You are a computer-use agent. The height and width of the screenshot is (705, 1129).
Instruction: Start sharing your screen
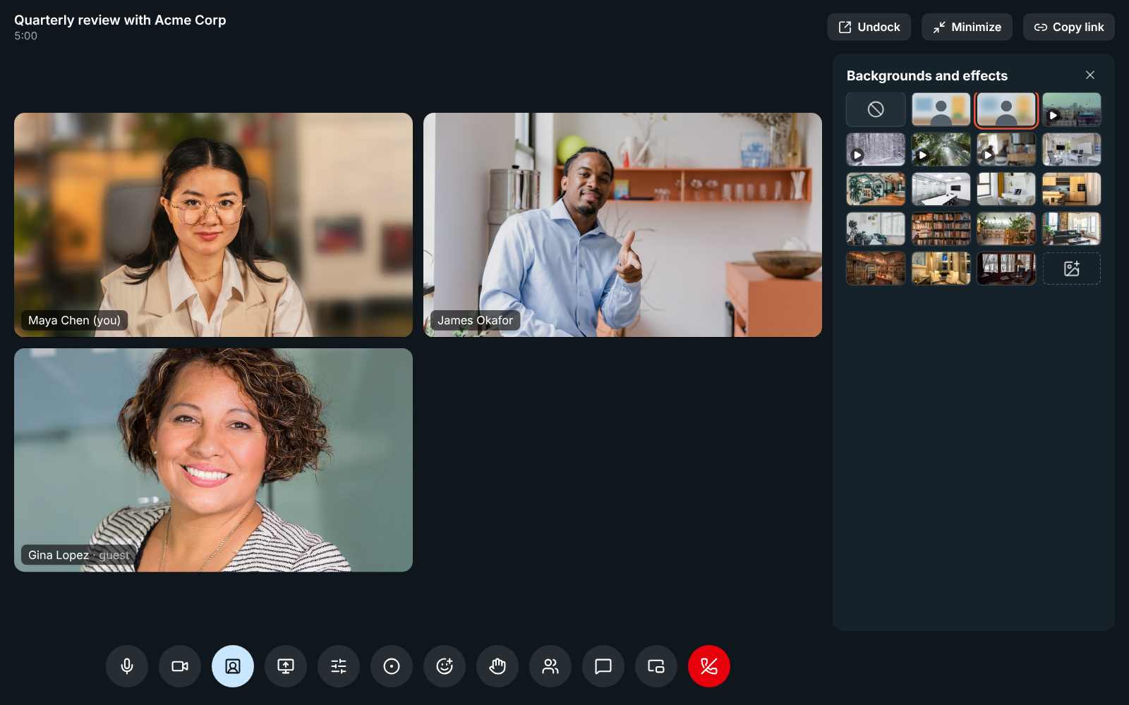tap(286, 666)
